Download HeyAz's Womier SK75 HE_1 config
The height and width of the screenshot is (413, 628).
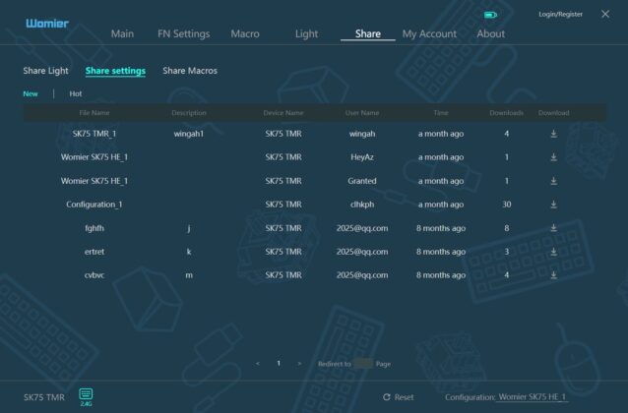click(553, 157)
